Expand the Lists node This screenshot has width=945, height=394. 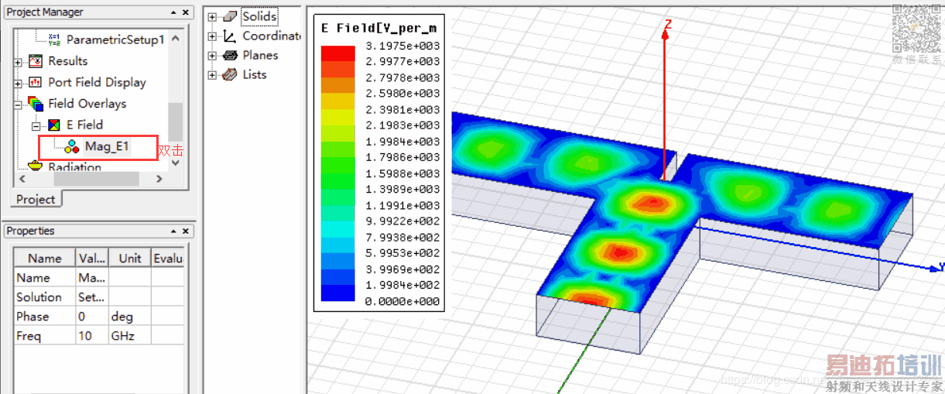tap(212, 75)
